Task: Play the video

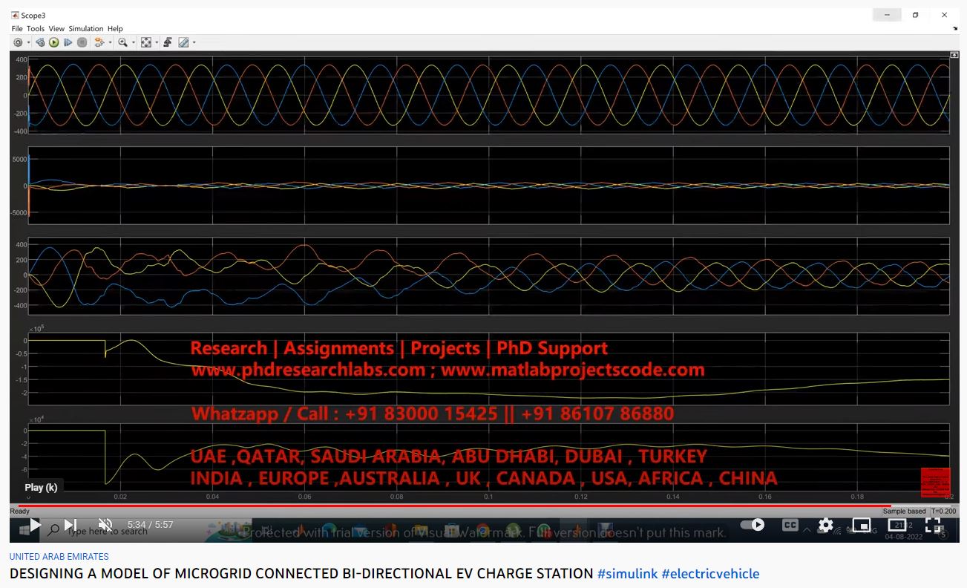Action: 35,525
